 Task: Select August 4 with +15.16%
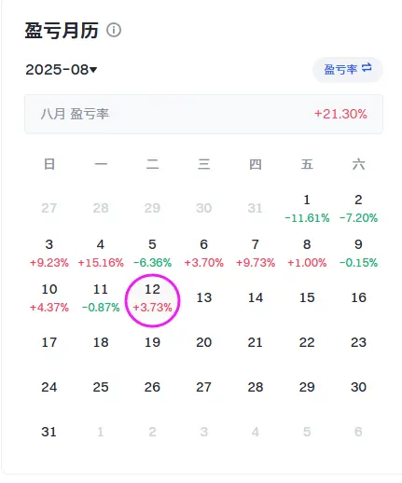point(101,254)
